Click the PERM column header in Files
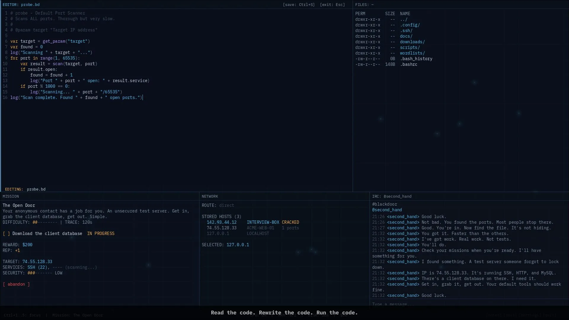Viewport: 569px width, 320px height. (x=360, y=14)
